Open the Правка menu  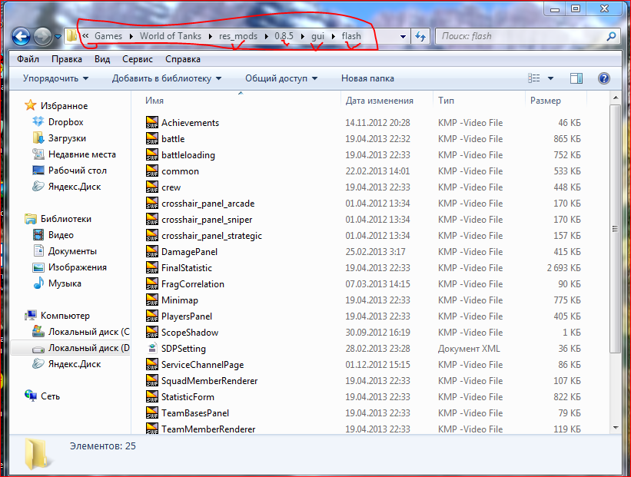pyautogui.click(x=67, y=59)
